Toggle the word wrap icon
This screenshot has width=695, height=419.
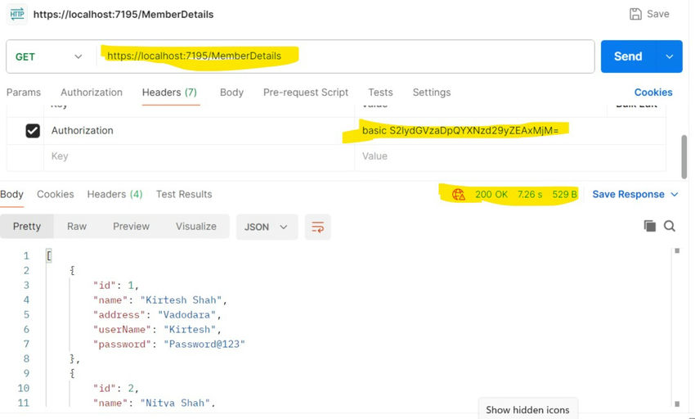pos(317,227)
